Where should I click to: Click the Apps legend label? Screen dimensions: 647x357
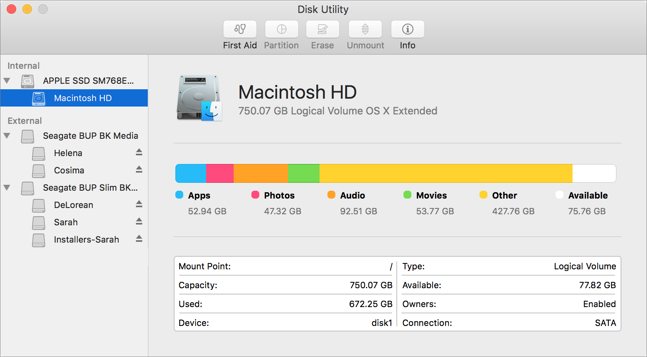(199, 195)
